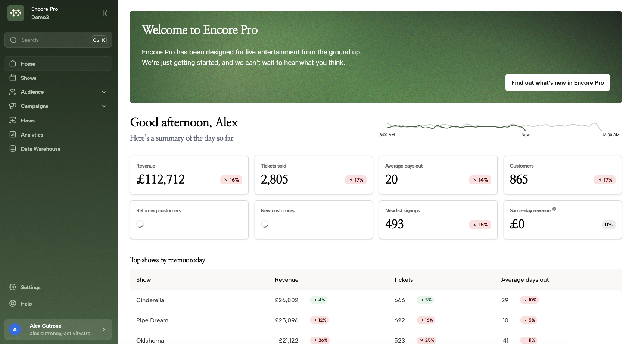Image resolution: width=632 pixels, height=344 pixels.
Task: Click the Analytics chart icon
Action: pyautogui.click(x=13, y=134)
